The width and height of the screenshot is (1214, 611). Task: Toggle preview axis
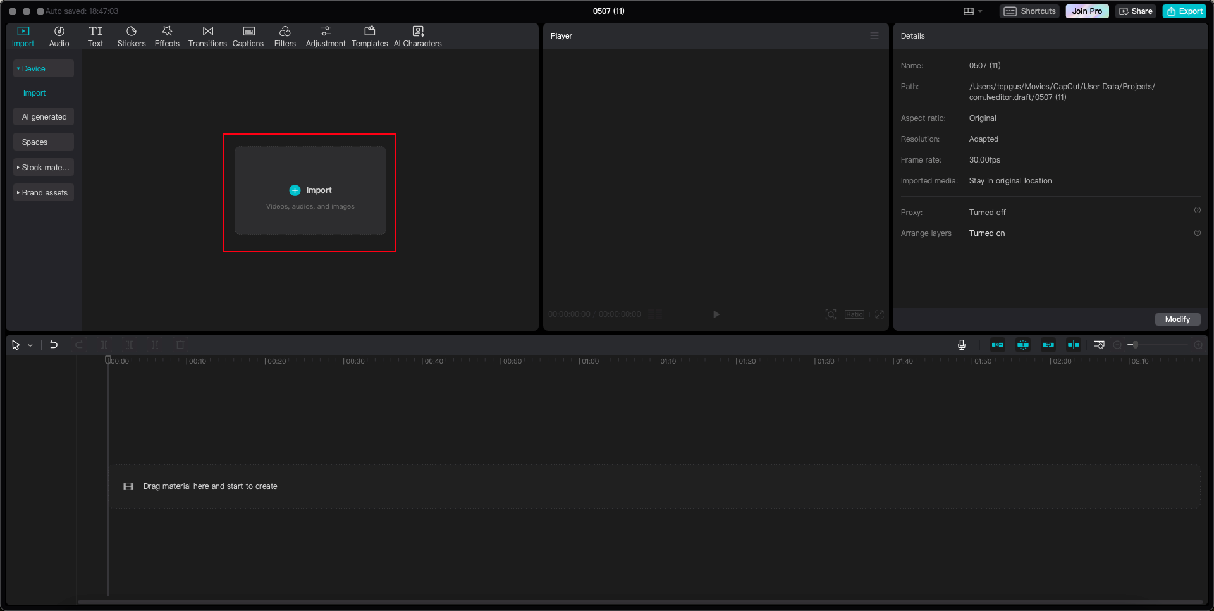click(1074, 345)
